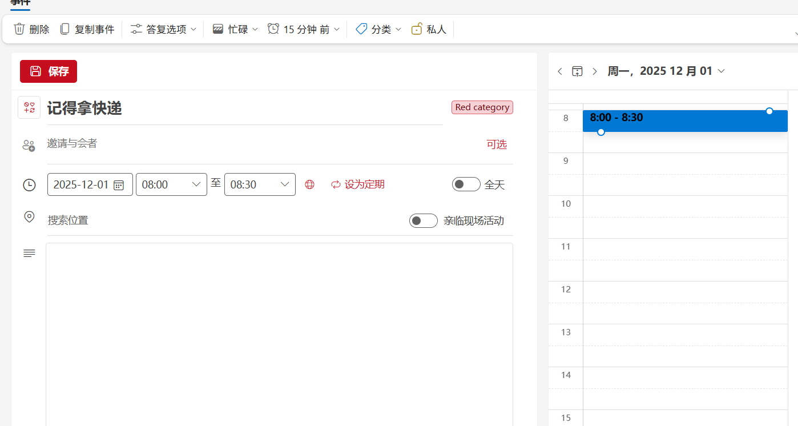Edit the event title 记得拿快递

[245, 108]
